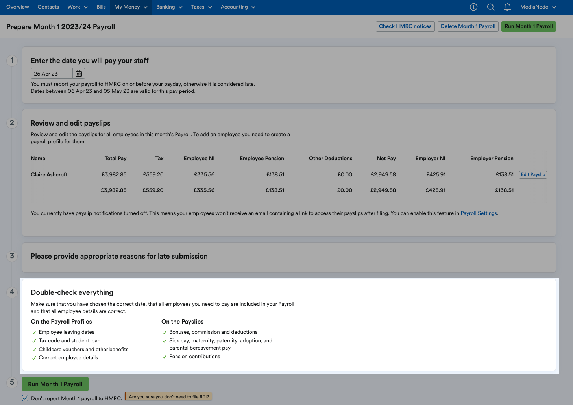Expand the Accounting dropdown
This screenshot has height=405, width=573.
click(x=238, y=7)
